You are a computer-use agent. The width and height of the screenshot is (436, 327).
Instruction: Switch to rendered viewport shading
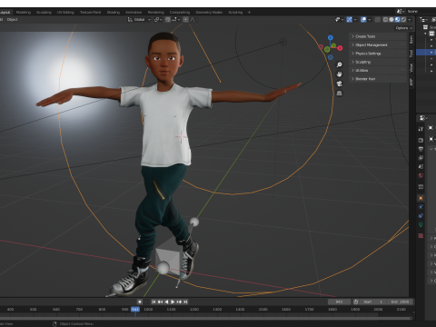(x=403, y=19)
